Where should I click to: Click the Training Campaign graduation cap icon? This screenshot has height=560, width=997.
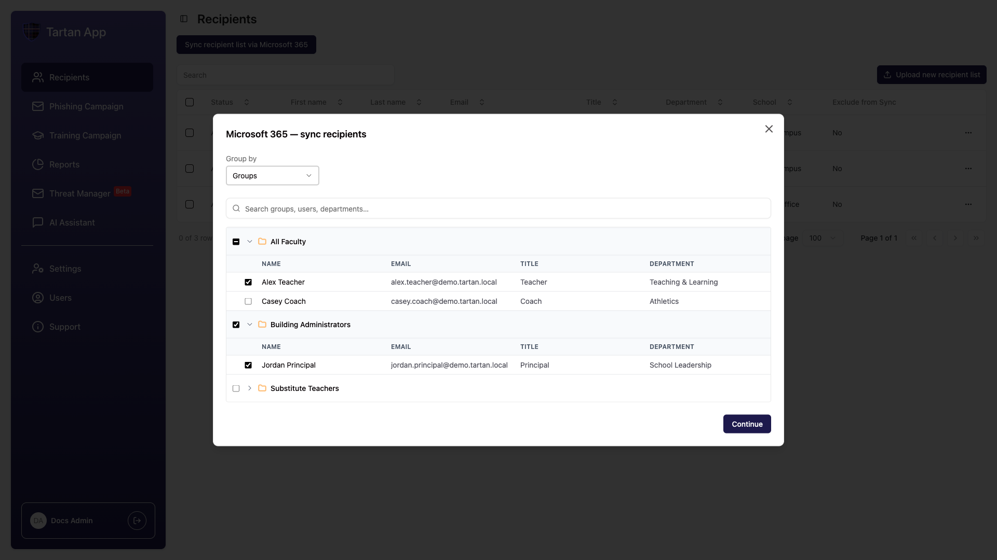pyautogui.click(x=38, y=135)
